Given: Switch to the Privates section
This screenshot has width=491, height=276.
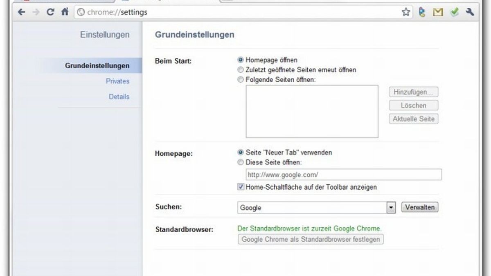Looking at the screenshot, I should [118, 81].
